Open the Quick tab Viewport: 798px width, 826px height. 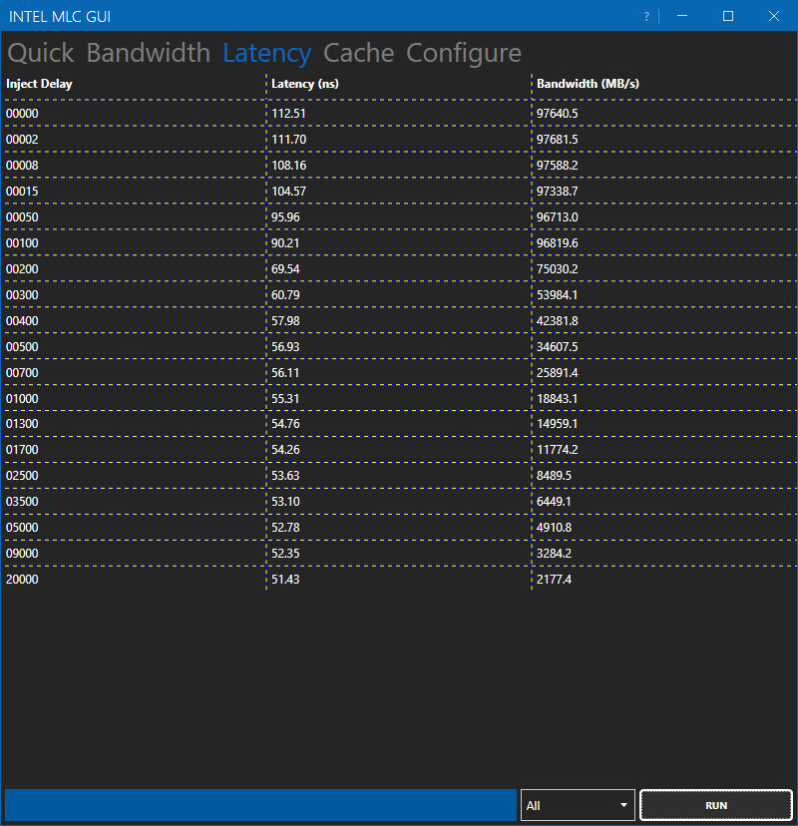[x=41, y=53]
